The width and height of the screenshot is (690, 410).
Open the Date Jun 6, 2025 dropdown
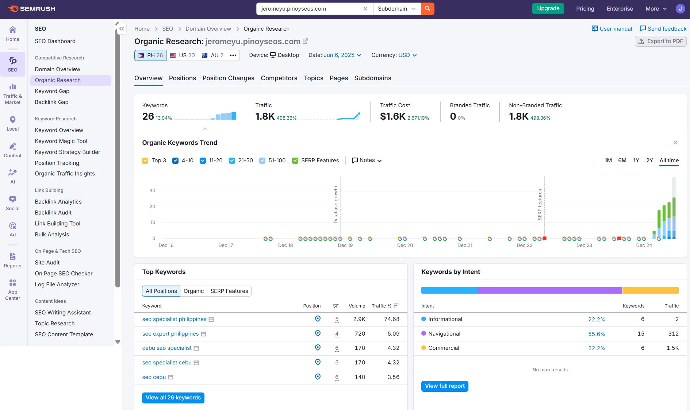point(342,55)
